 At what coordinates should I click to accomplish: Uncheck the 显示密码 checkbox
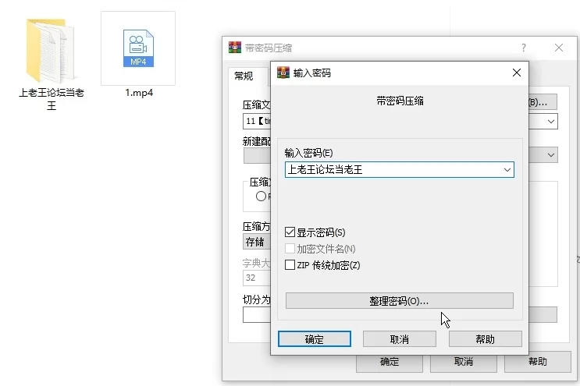click(x=290, y=232)
